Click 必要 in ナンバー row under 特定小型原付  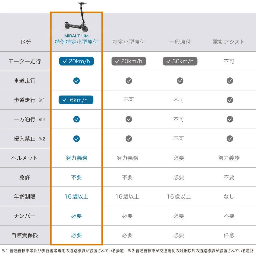127,216
